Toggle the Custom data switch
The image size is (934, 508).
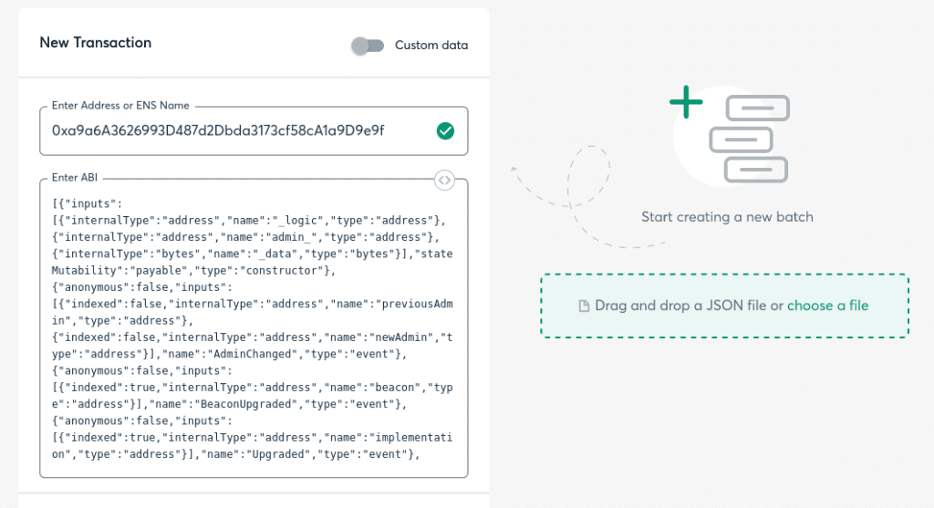pos(368,46)
